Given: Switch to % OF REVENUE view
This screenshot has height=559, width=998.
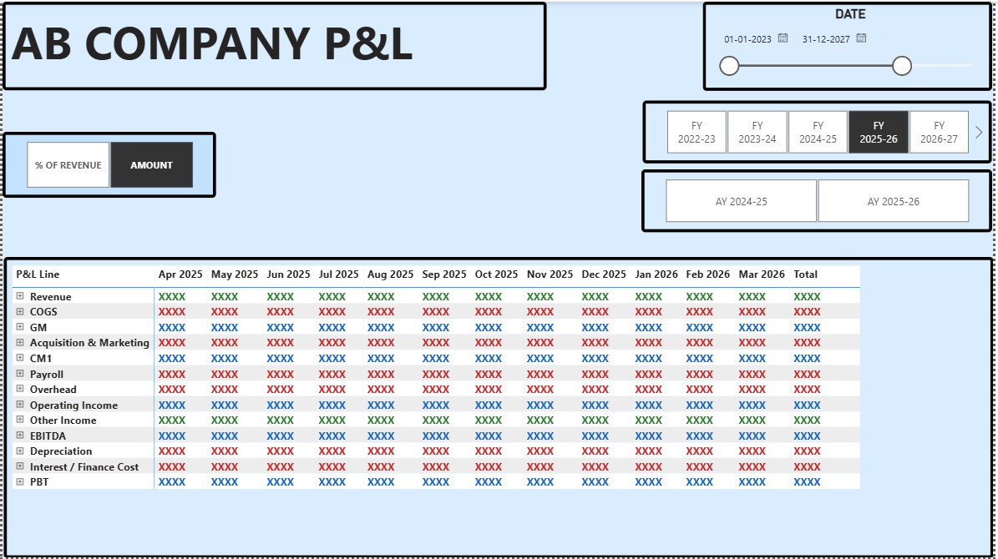Looking at the screenshot, I should click(68, 164).
